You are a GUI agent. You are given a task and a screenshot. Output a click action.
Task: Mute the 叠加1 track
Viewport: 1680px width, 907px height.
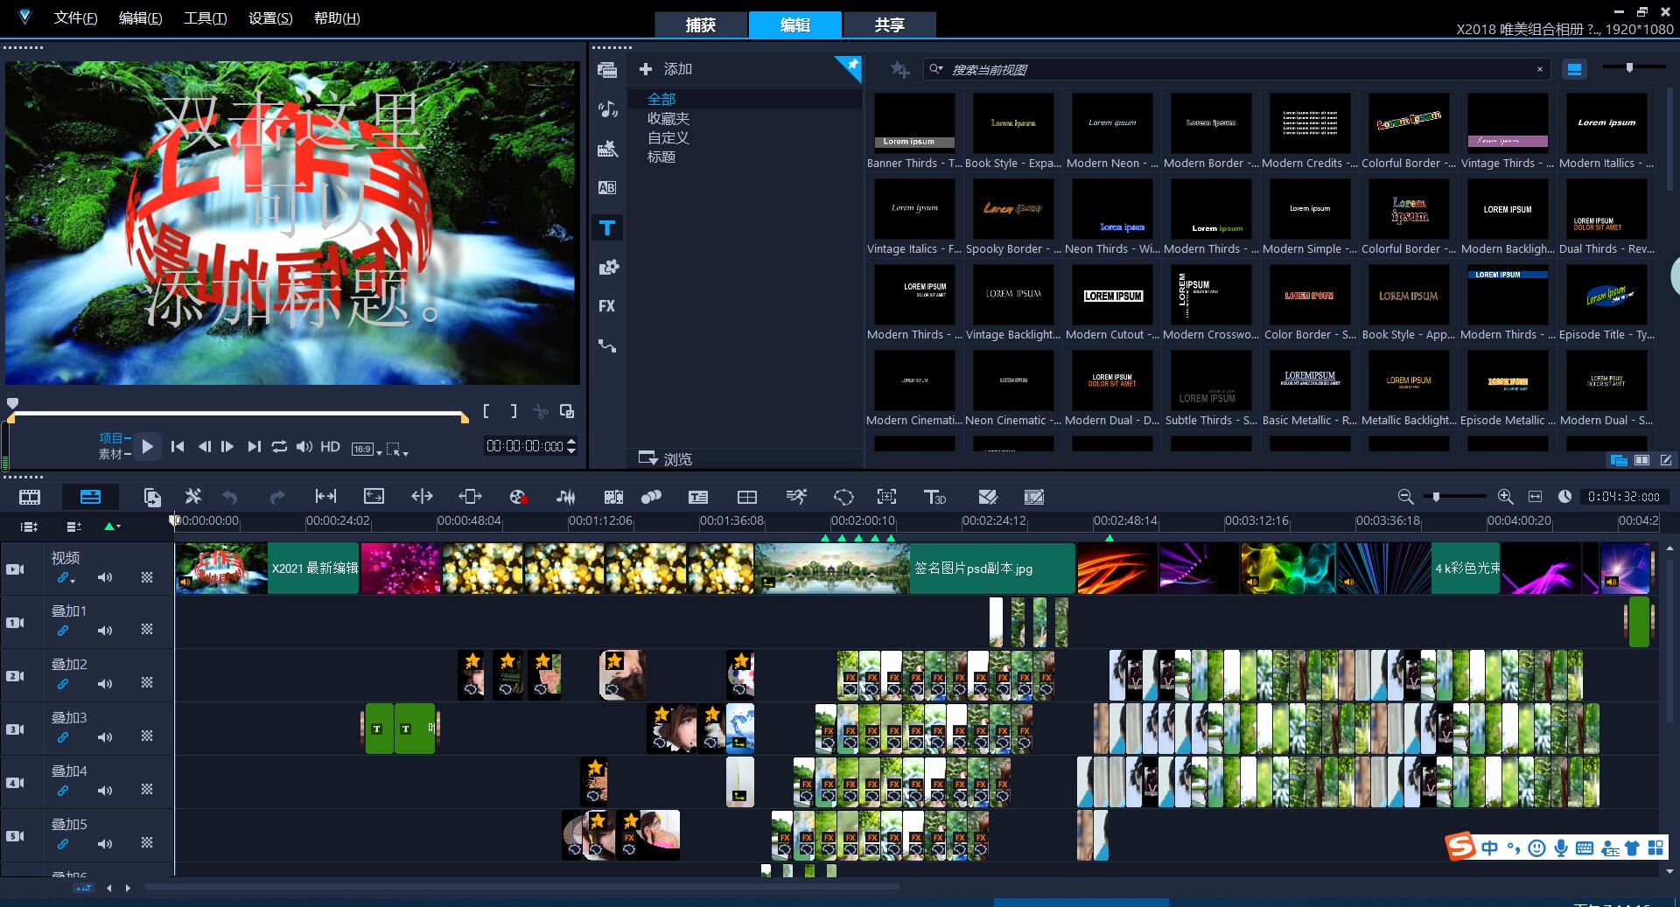click(x=105, y=631)
